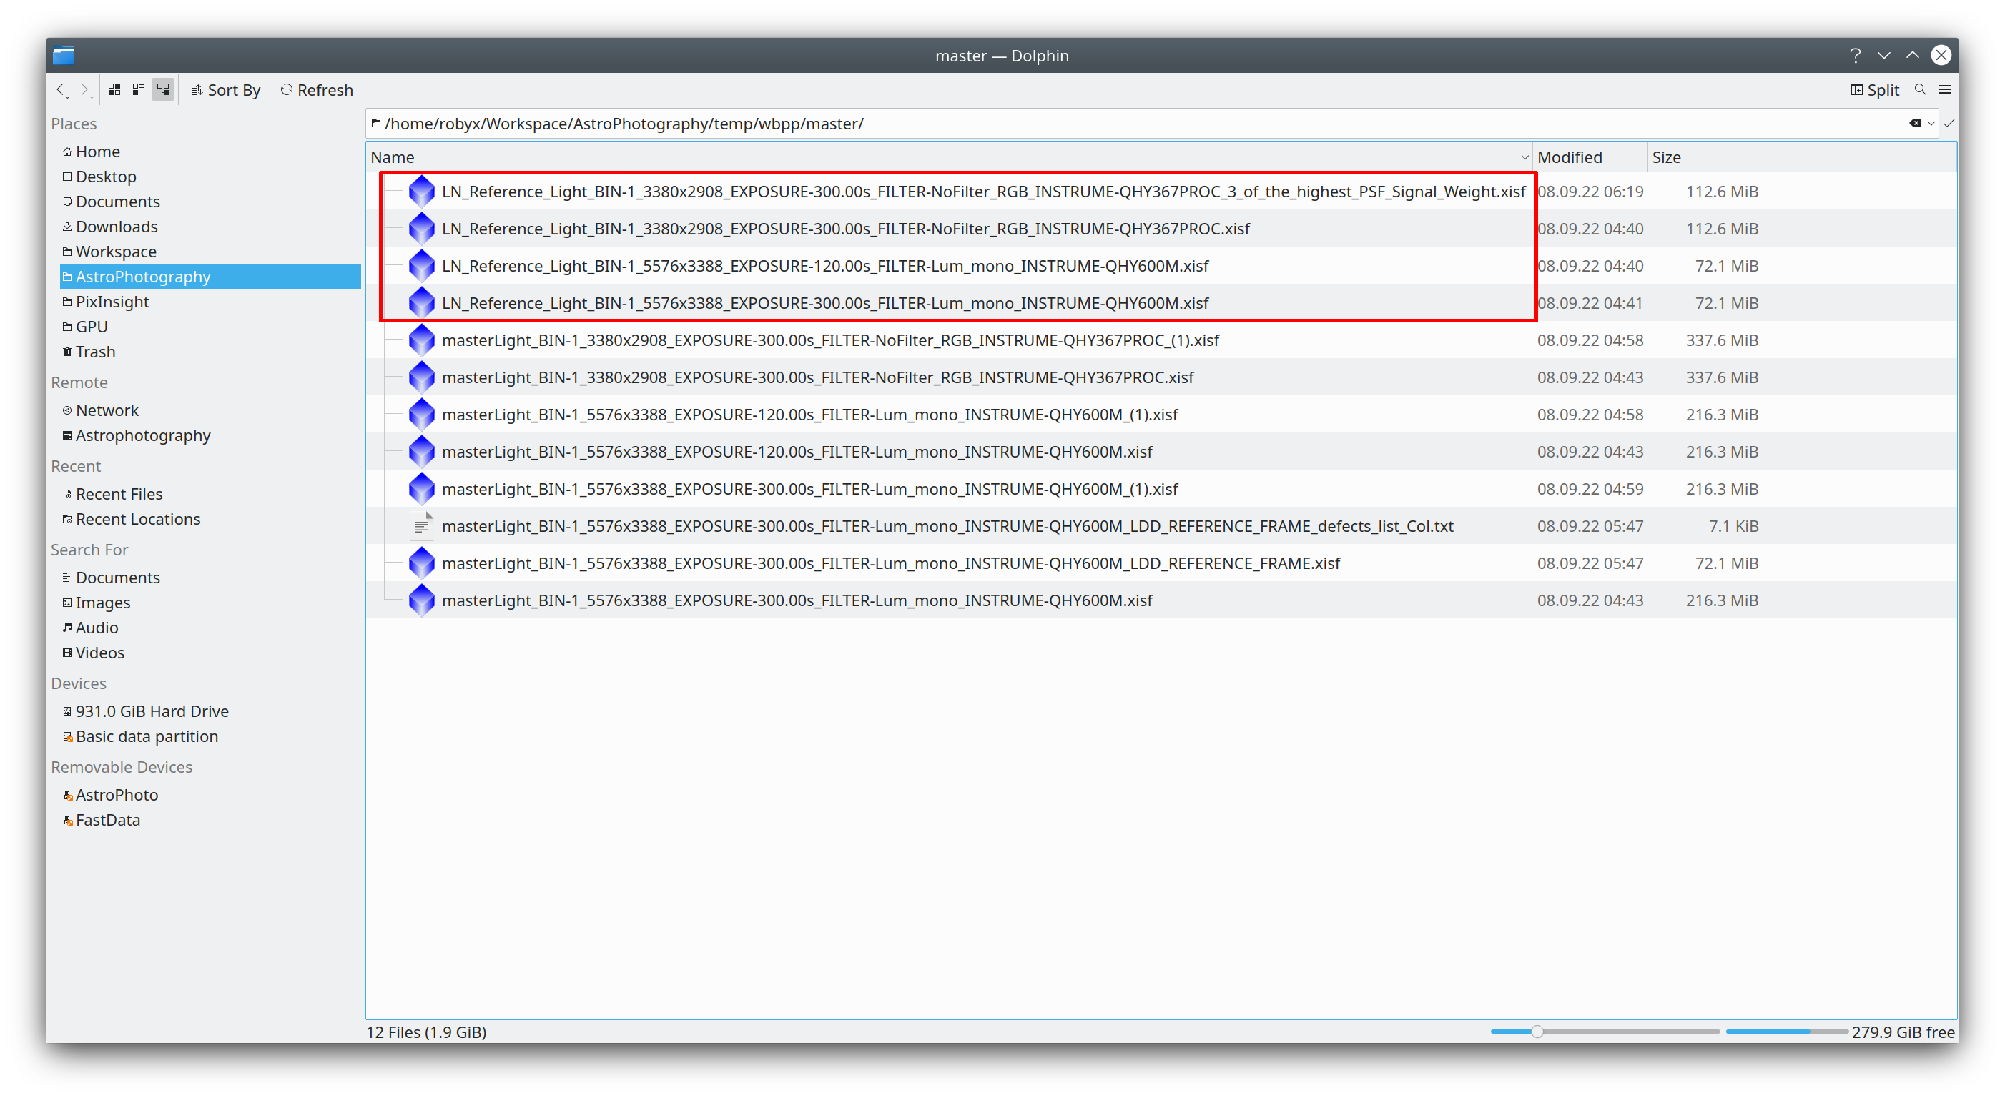
Task: Sort by the Name column header
Action: (949, 157)
